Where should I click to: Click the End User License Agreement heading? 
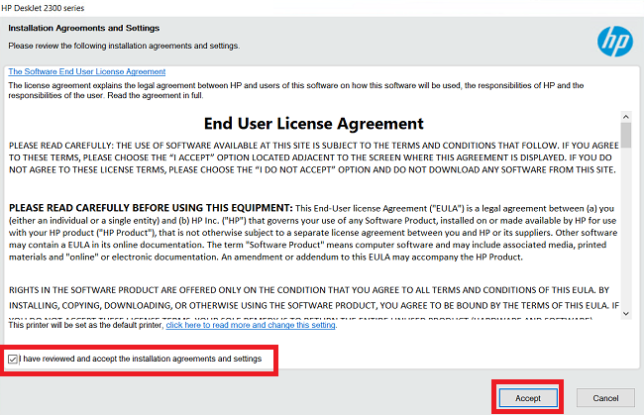[313, 124]
